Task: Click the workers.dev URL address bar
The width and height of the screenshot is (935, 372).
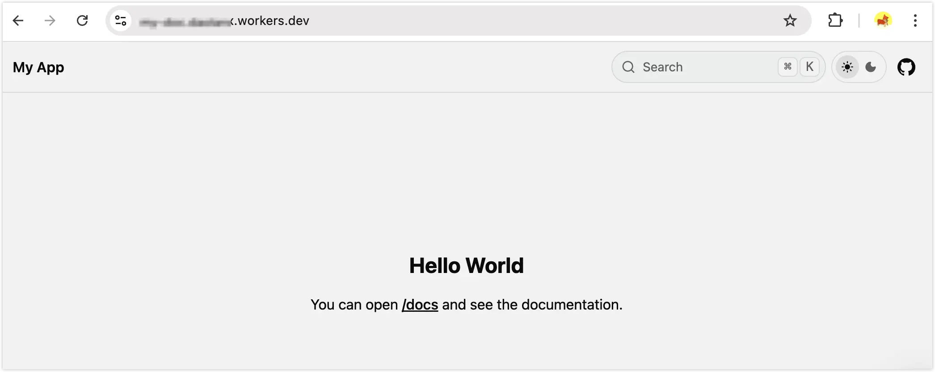Action: pyautogui.click(x=447, y=21)
